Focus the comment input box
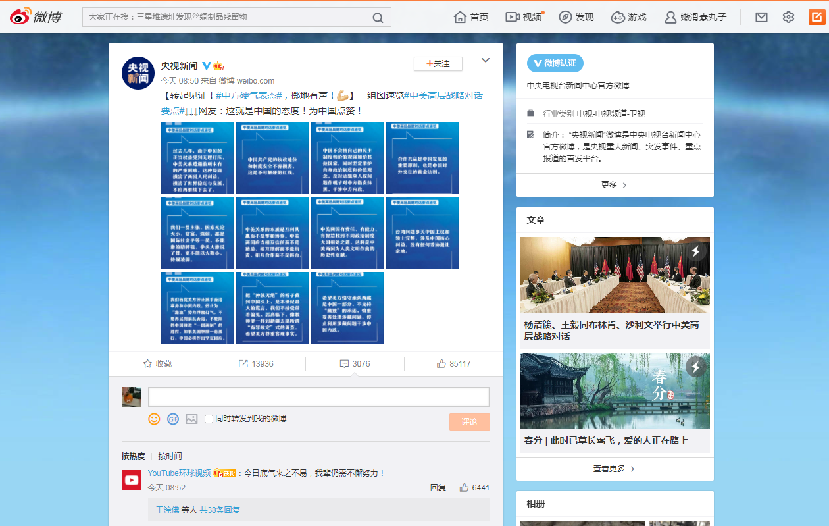 click(318, 397)
